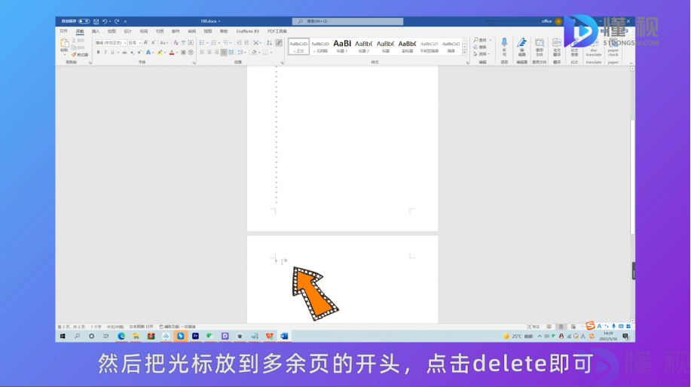Click the Sort A-Z icon

click(x=269, y=43)
